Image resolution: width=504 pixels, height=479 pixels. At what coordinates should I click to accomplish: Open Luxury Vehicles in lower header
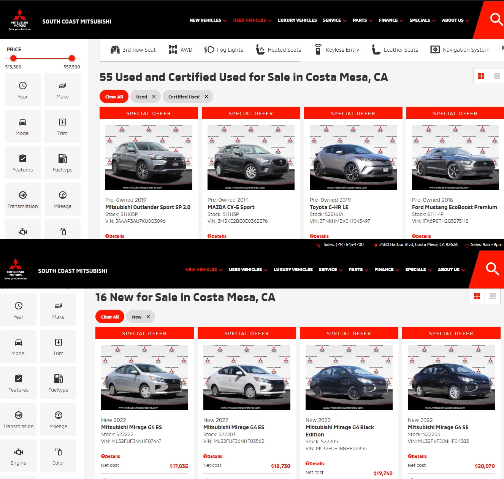pyautogui.click(x=293, y=270)
